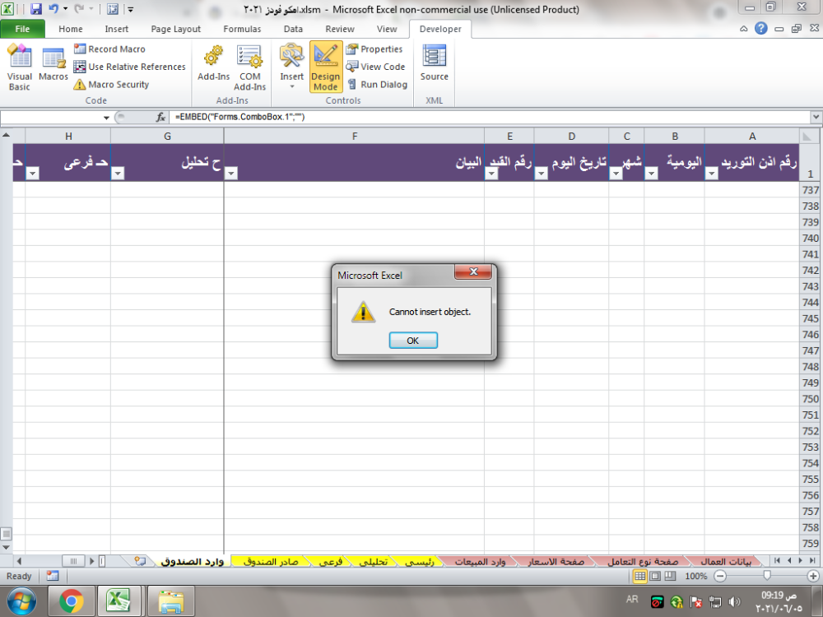Open the Page Layout tab
The width and height of the screenshot is (823, 617).
click(x=176, y=29)
